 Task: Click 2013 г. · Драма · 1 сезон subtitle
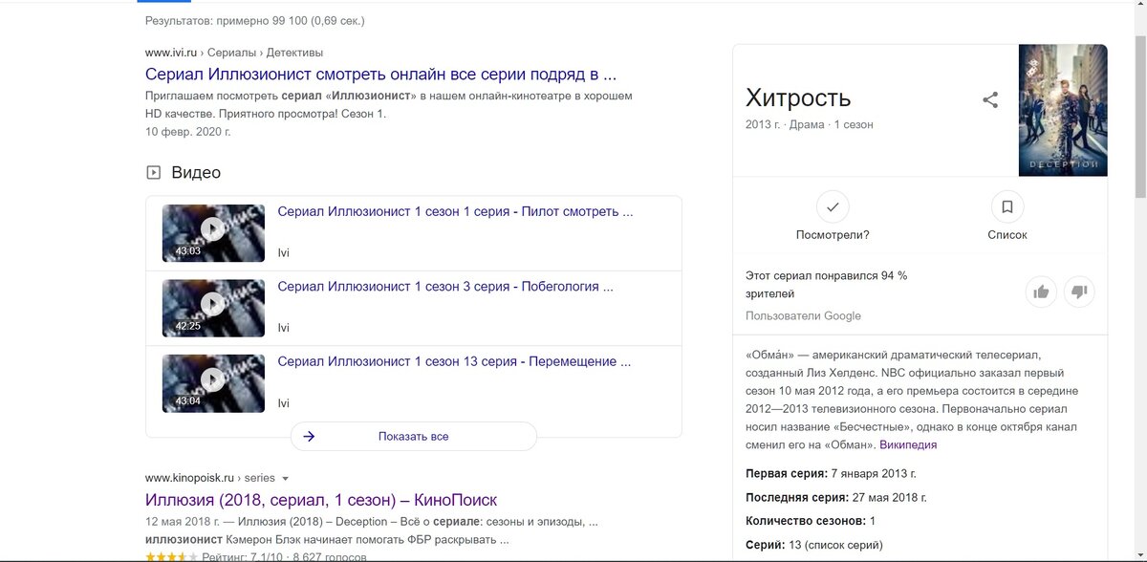(810, 124)
